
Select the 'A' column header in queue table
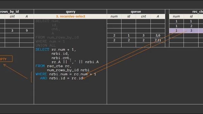pos(158,16)
